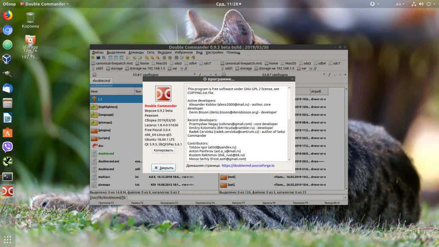Click the Double Commander dock icon
The height and width of the screenshot is (247, 439).
pyautogui.click(x=8, y=191)
